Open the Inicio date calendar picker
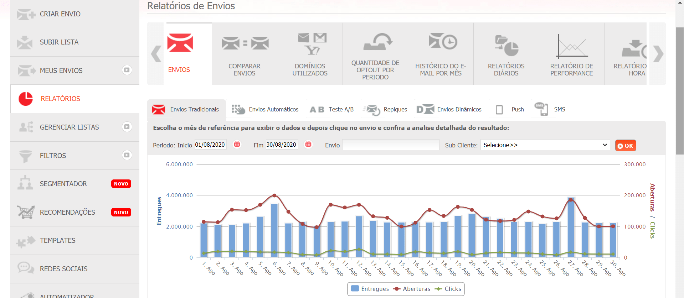 (237, 144)
